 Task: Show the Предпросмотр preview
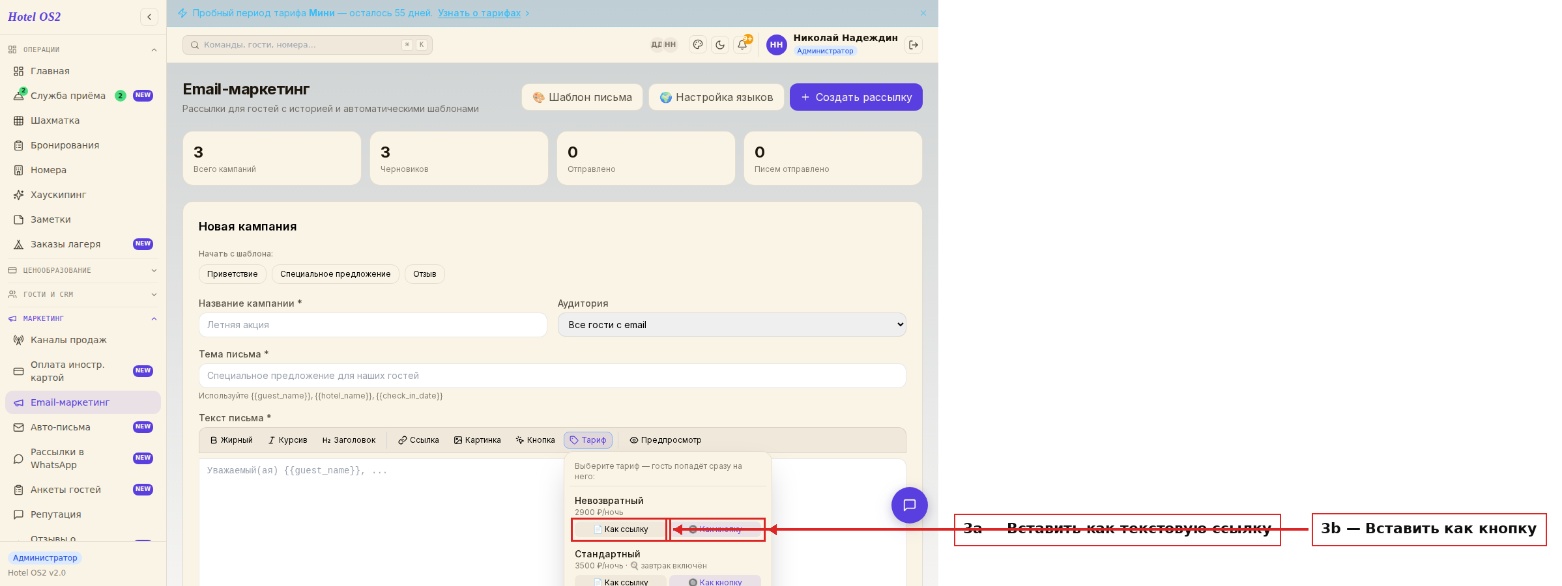click(x=665, y=440)
